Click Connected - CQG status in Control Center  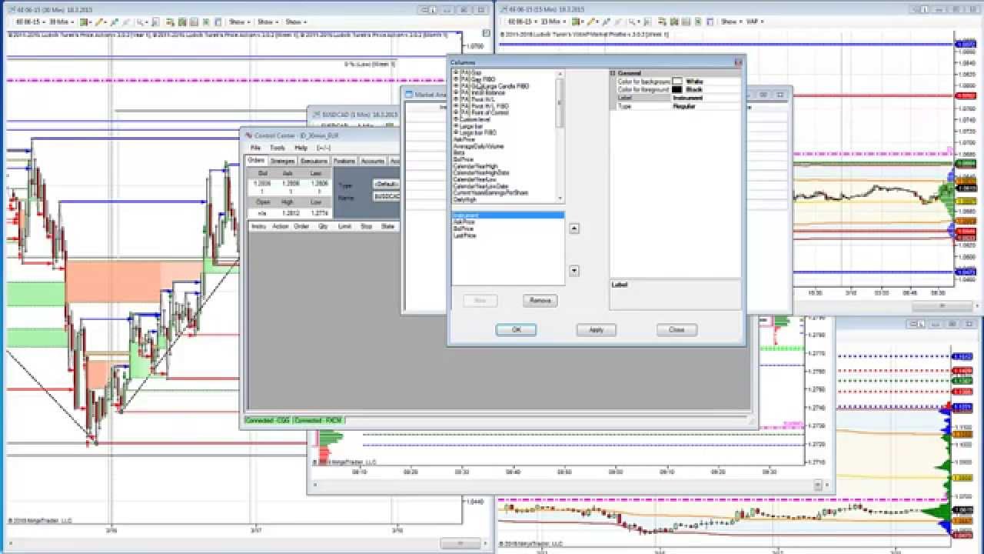click(268, 420)
